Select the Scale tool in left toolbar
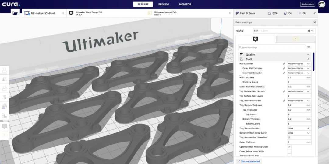 (4, 79)
